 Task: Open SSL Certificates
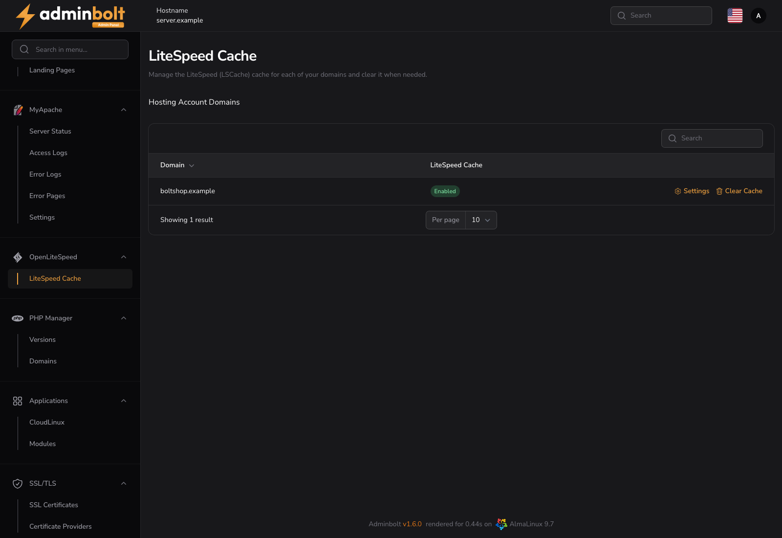click(x=54, y=505)
